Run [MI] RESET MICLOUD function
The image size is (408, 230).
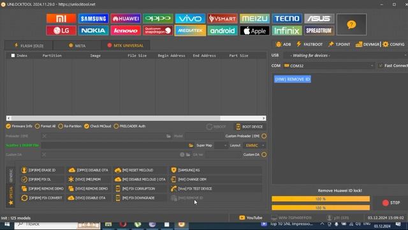pos(140,170)
